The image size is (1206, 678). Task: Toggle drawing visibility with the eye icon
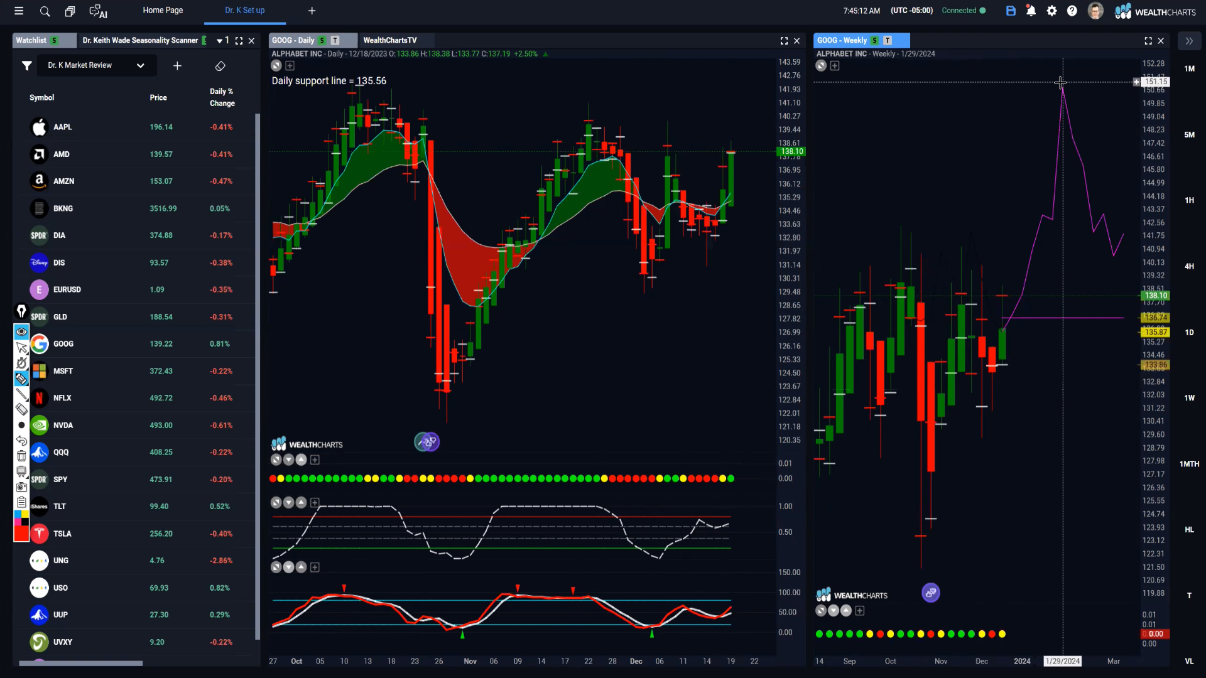coord(21,331)
